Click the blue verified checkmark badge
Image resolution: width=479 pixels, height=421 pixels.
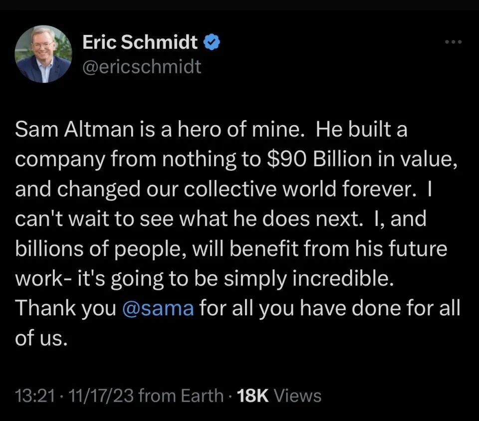point(213,43)
